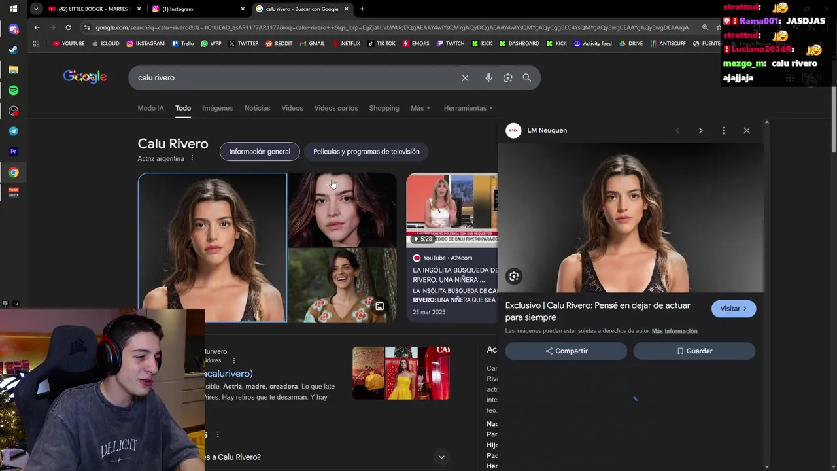This screenshot has height=471, width=837.
Task: Open the Activity feed bookmark
Action: [x=592, y=44]
